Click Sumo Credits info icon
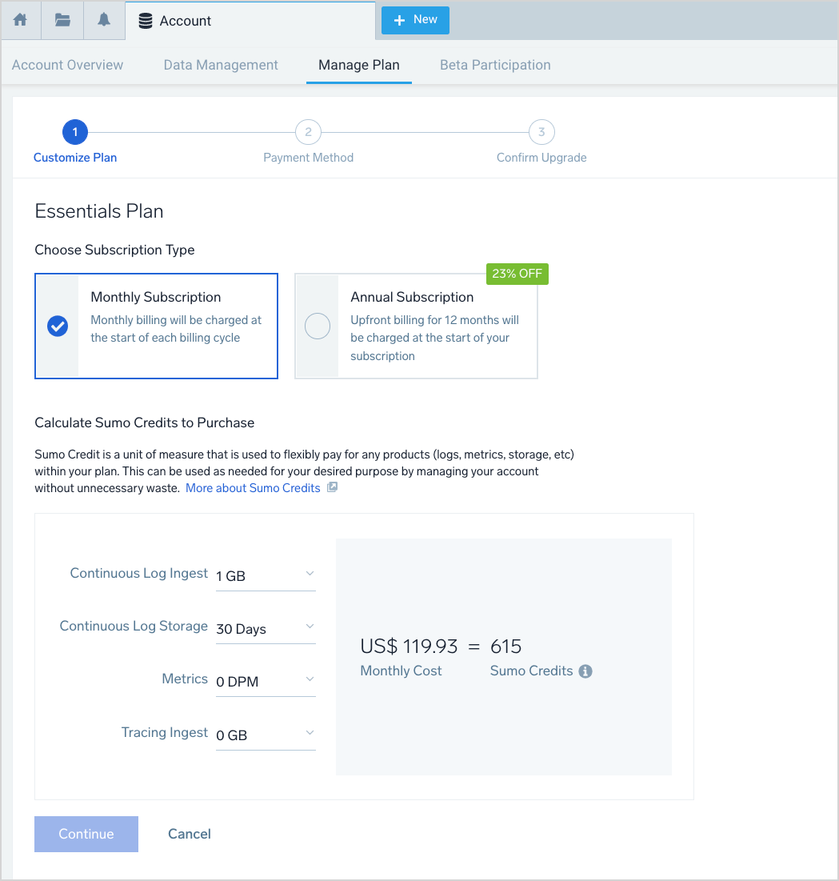The image size is (839, 881). 585,671
